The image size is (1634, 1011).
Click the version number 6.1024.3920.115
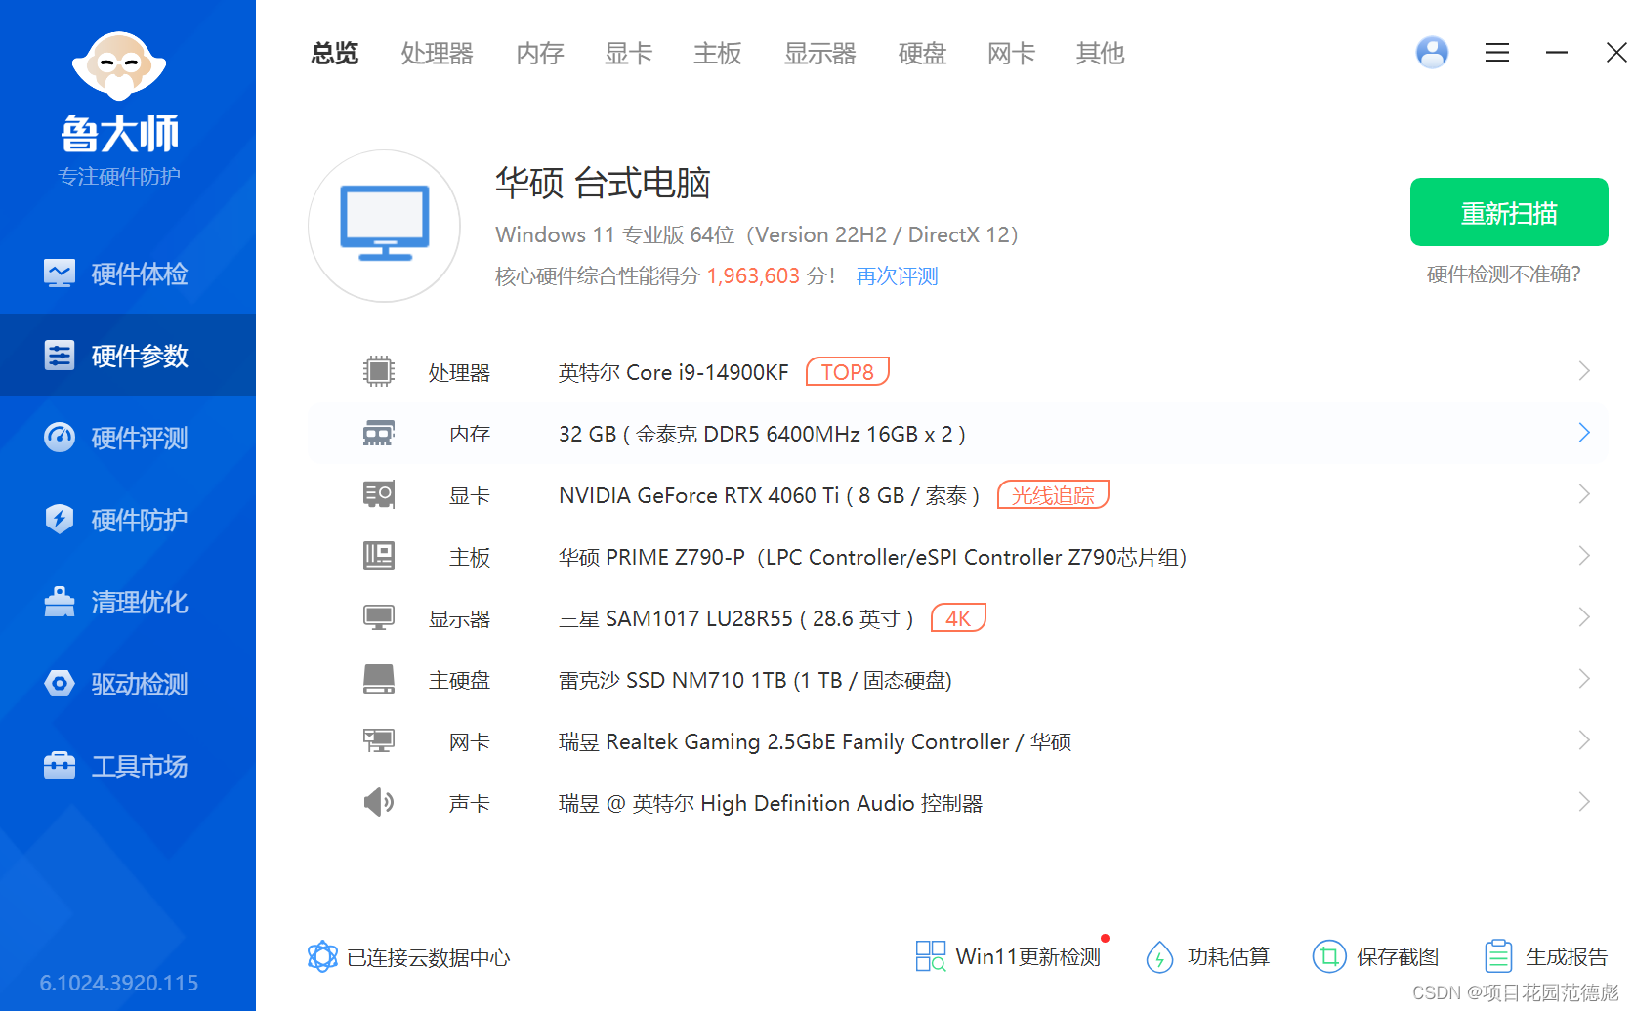(119, 983)
